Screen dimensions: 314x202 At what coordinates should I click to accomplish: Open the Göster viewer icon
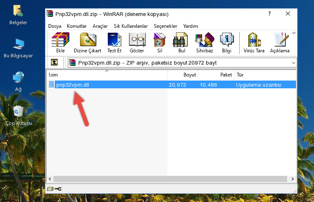tap(137, 43)
